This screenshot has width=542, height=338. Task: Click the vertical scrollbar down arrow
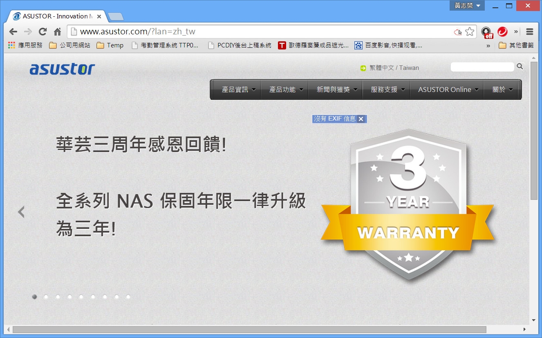pos(534,320)
